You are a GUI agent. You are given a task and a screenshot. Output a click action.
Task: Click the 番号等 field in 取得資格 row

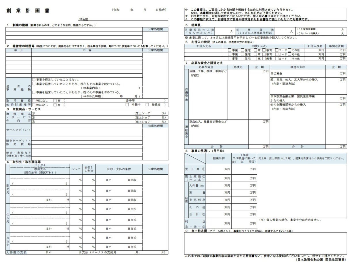[x=150, y=101]
